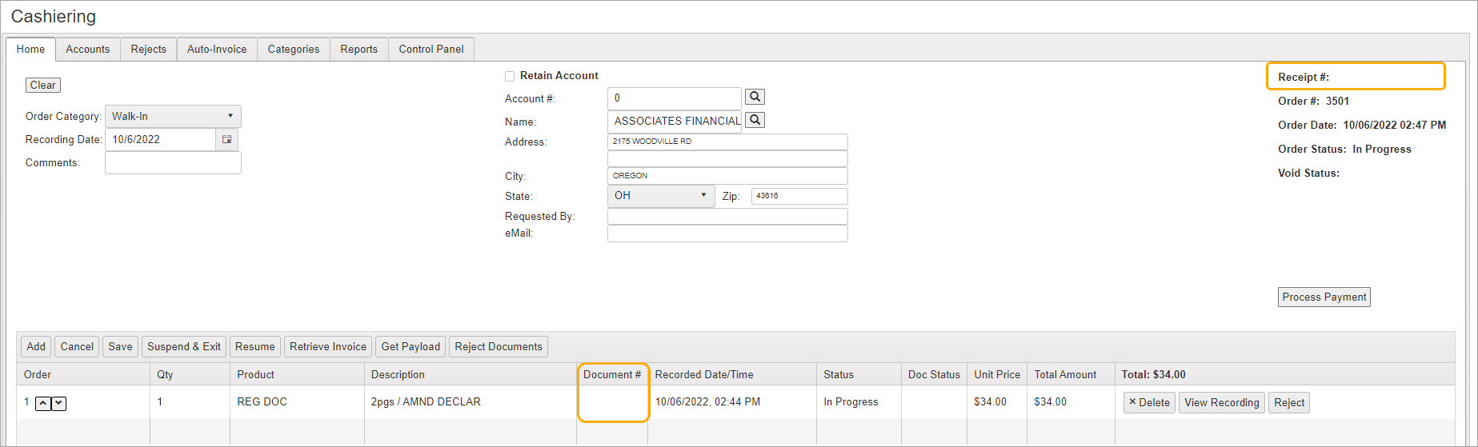Open the Control Panel tab
The width and height of the screenshot is (1478, 447).
(431, 49)
